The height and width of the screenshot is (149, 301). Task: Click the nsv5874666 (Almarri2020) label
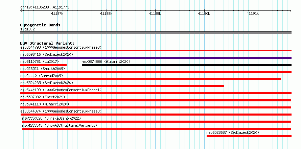(x=106, y=61)
